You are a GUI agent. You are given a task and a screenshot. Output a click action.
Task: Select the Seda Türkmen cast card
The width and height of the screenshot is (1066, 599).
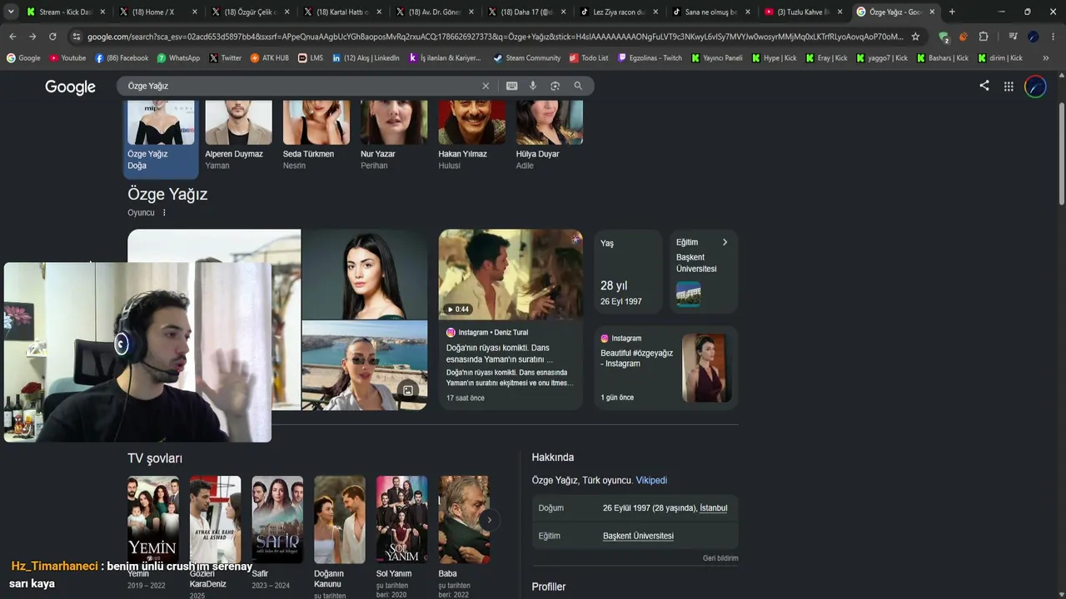click(x=316, y=136)
